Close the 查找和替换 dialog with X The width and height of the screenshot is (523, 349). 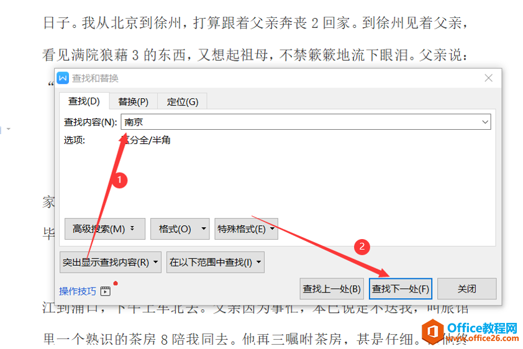pyautogui.click(x=488, y=78)
